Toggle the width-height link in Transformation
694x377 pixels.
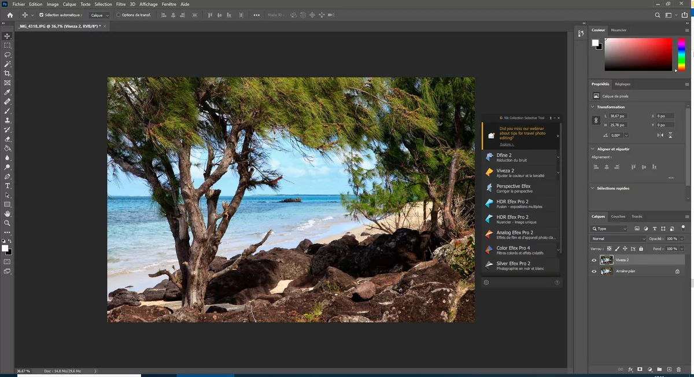[x=596, y=120]
